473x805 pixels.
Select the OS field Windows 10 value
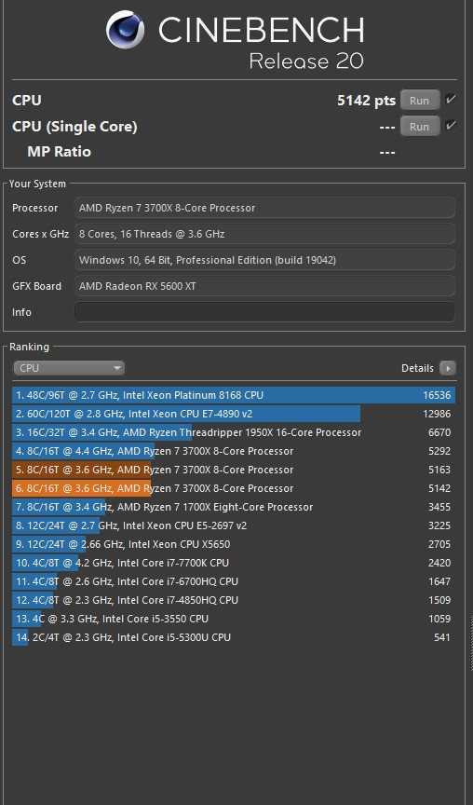[264, 260]
